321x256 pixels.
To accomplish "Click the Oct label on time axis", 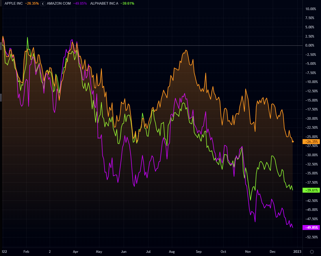I will (x=223, y=251).
